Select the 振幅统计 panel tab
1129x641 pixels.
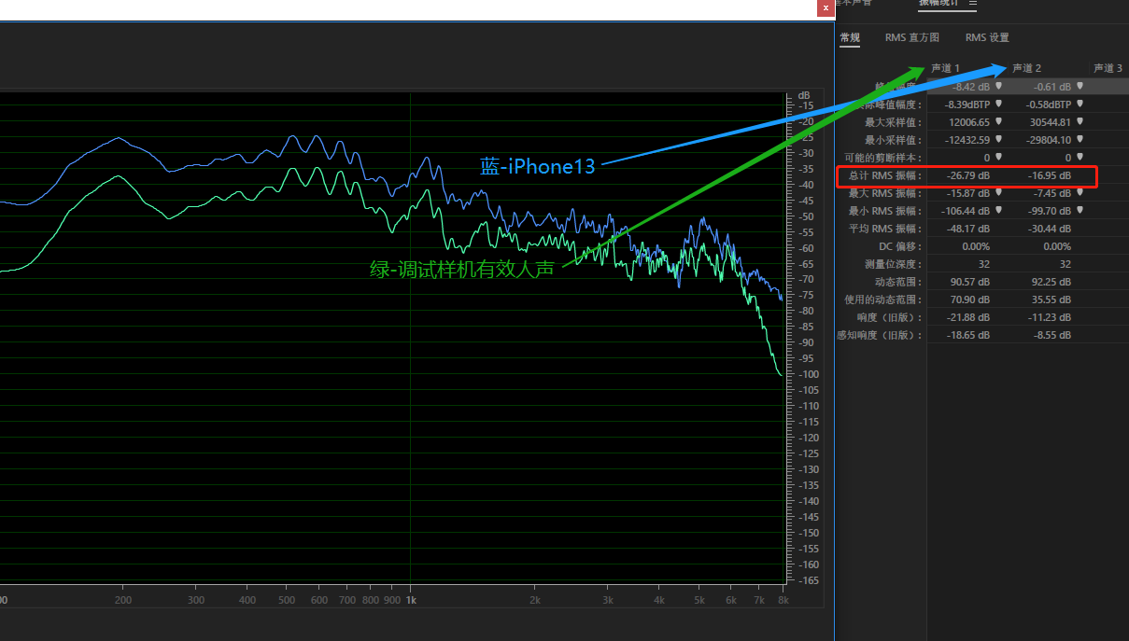[x=938, y=4]
